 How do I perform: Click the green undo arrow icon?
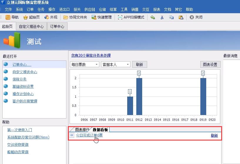pos(152,17)
